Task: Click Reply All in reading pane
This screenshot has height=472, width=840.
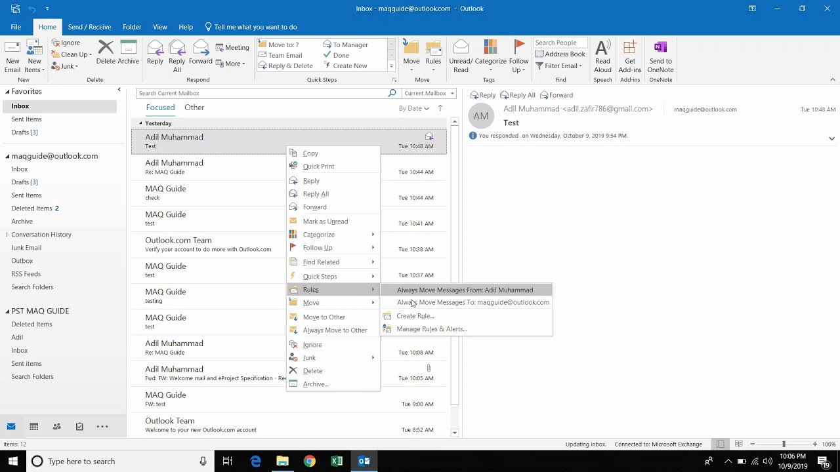Action: coord(517,95)
